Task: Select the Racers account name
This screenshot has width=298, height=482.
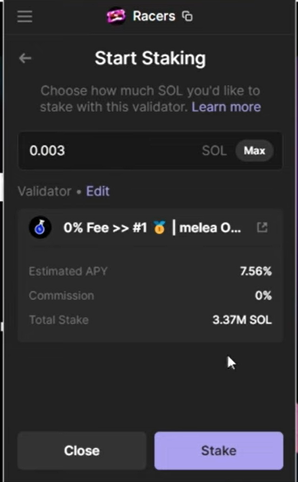Action: (154, 17)
